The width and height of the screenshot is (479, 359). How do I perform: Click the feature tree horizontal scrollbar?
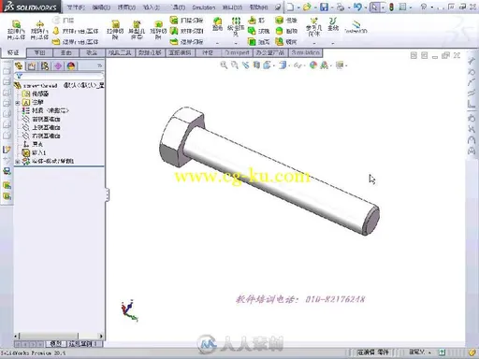click(x=59, y=336)
